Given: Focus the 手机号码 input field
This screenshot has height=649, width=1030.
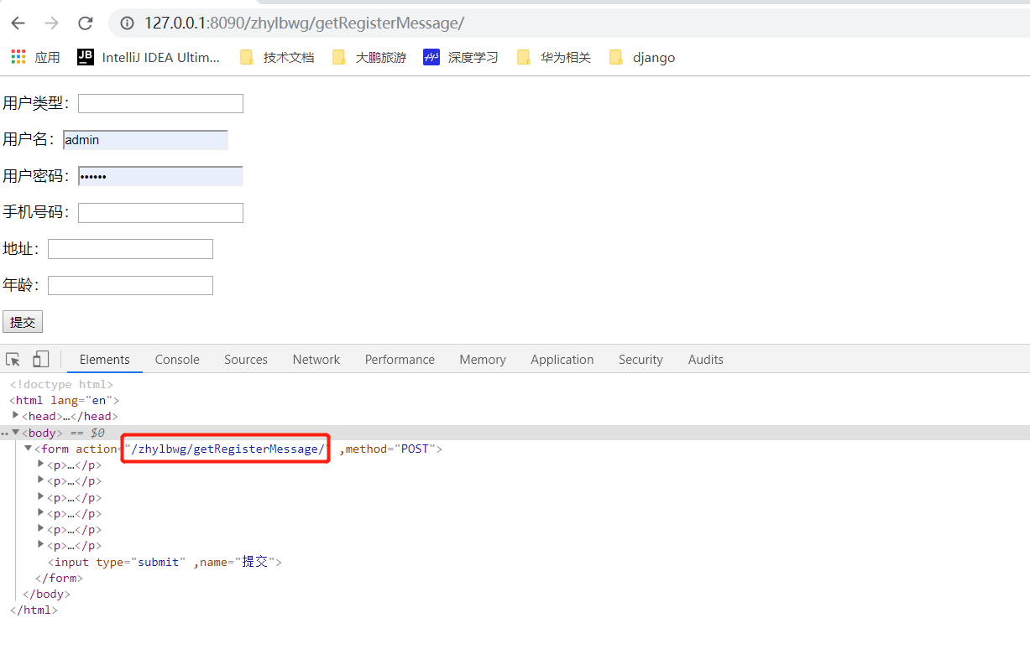Looking at the screenshot, I should click(x=160, y=213).
